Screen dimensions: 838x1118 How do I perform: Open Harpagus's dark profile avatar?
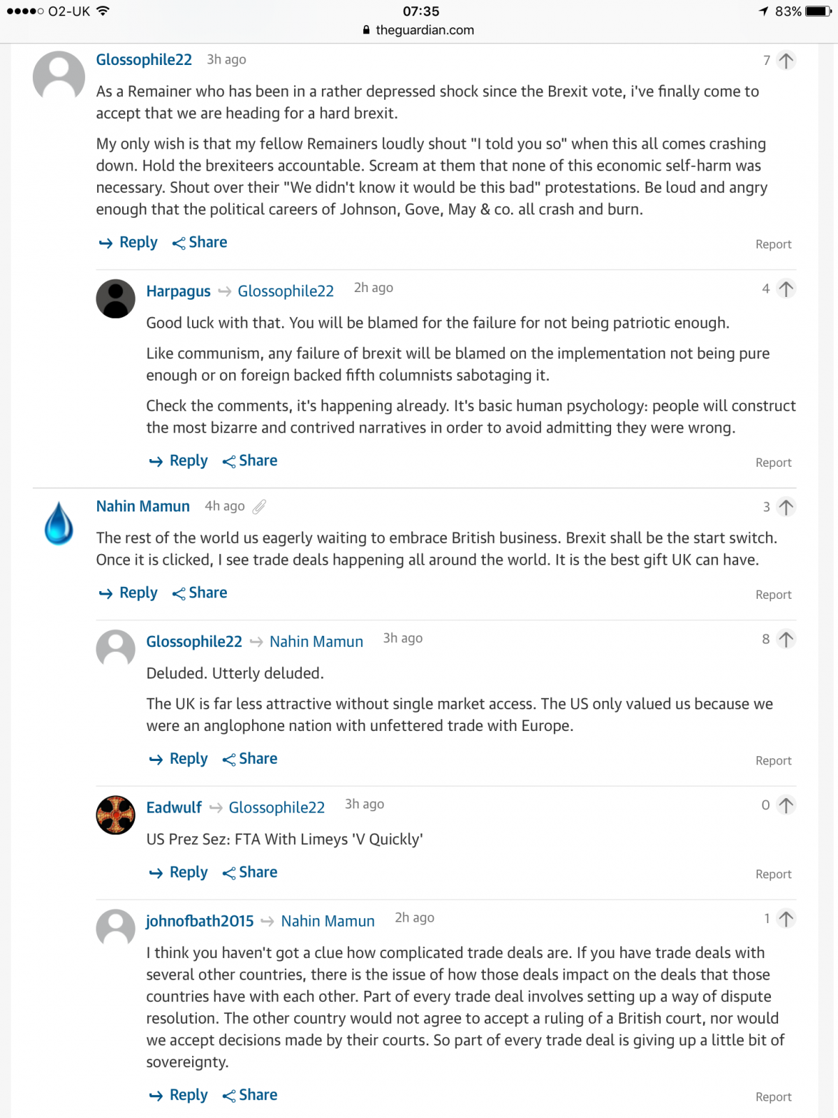tap(115, 299)
